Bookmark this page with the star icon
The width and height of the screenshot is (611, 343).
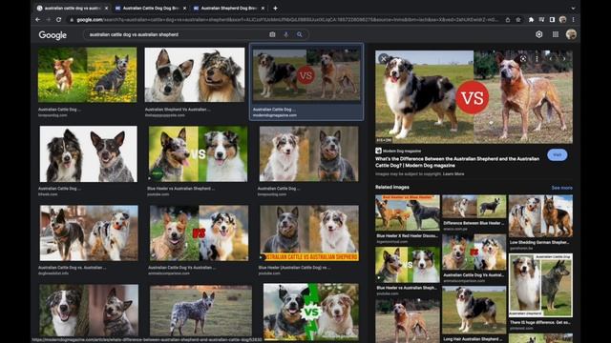(x=518, y=19)
